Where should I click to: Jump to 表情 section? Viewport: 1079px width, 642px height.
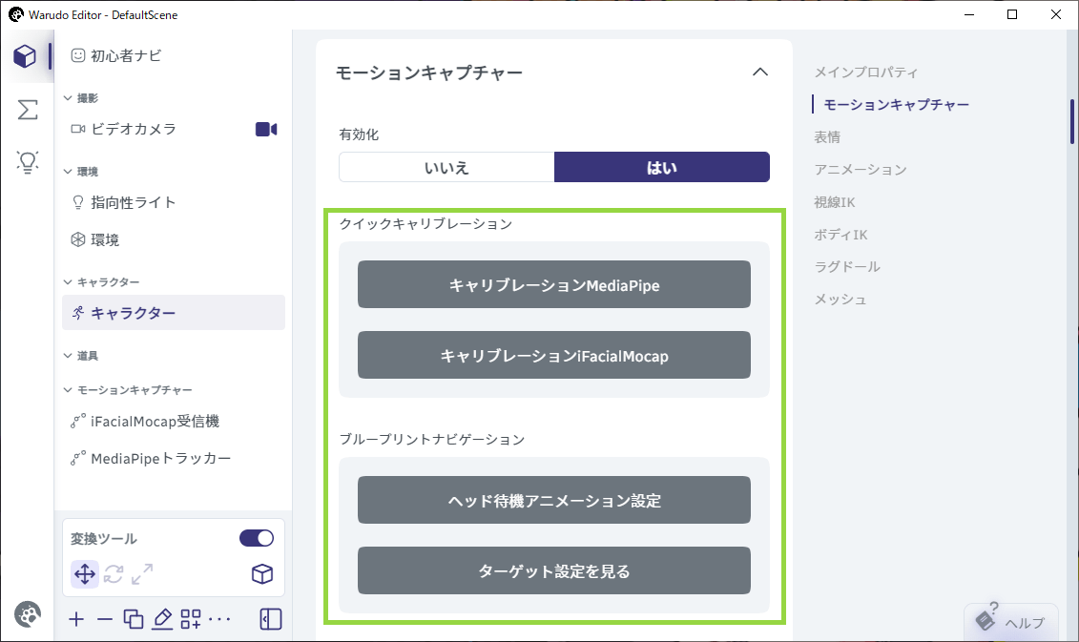coord(827,137)
